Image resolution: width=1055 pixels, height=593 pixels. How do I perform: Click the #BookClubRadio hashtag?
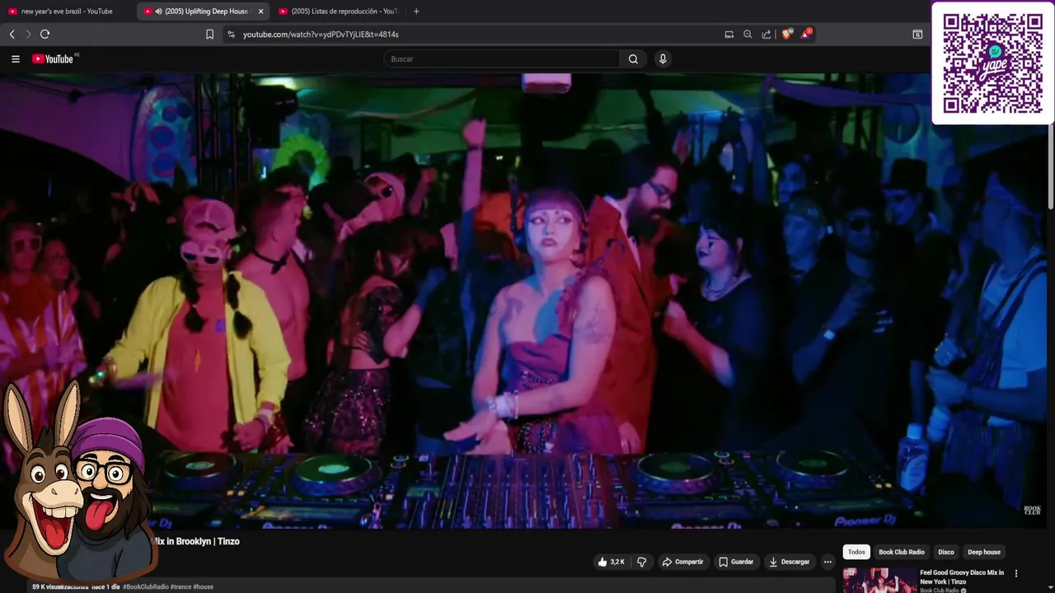click(x=146, y=586)
